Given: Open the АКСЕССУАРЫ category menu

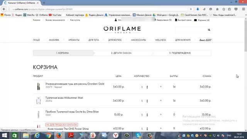Looking at the screenshot, I should (x=139, y=40).
